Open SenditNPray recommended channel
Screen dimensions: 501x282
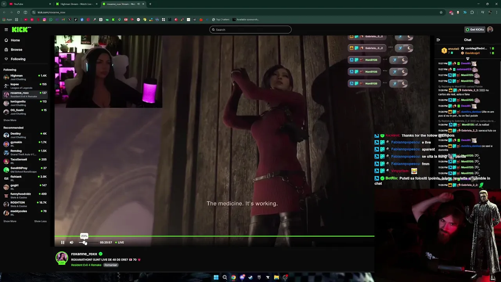click(24, 170)
